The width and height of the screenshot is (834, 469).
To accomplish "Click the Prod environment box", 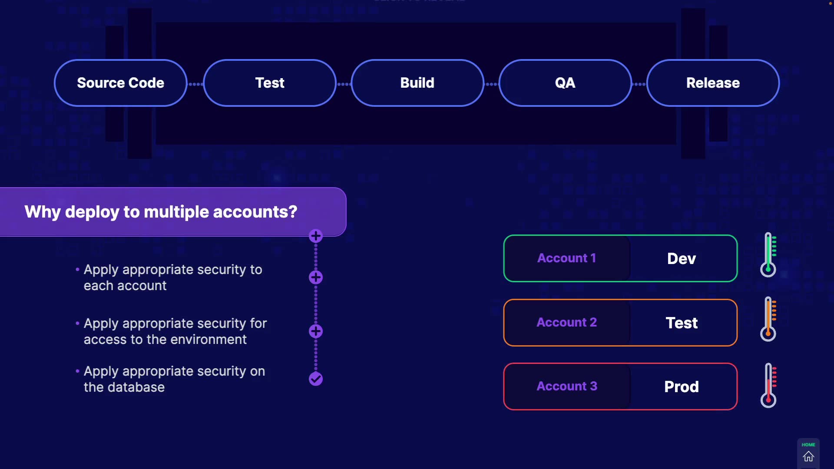I will pyautogui.click(x=682, y=386).
